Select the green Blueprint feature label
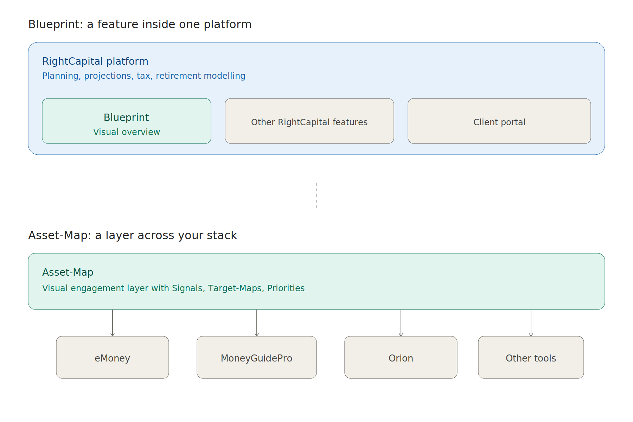Image resolution: width=633 pixels, height=422 pixels. tap(126, 117)
